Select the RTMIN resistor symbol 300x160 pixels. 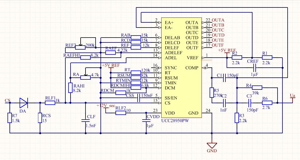pyautogui.click(x=136, y=83)
